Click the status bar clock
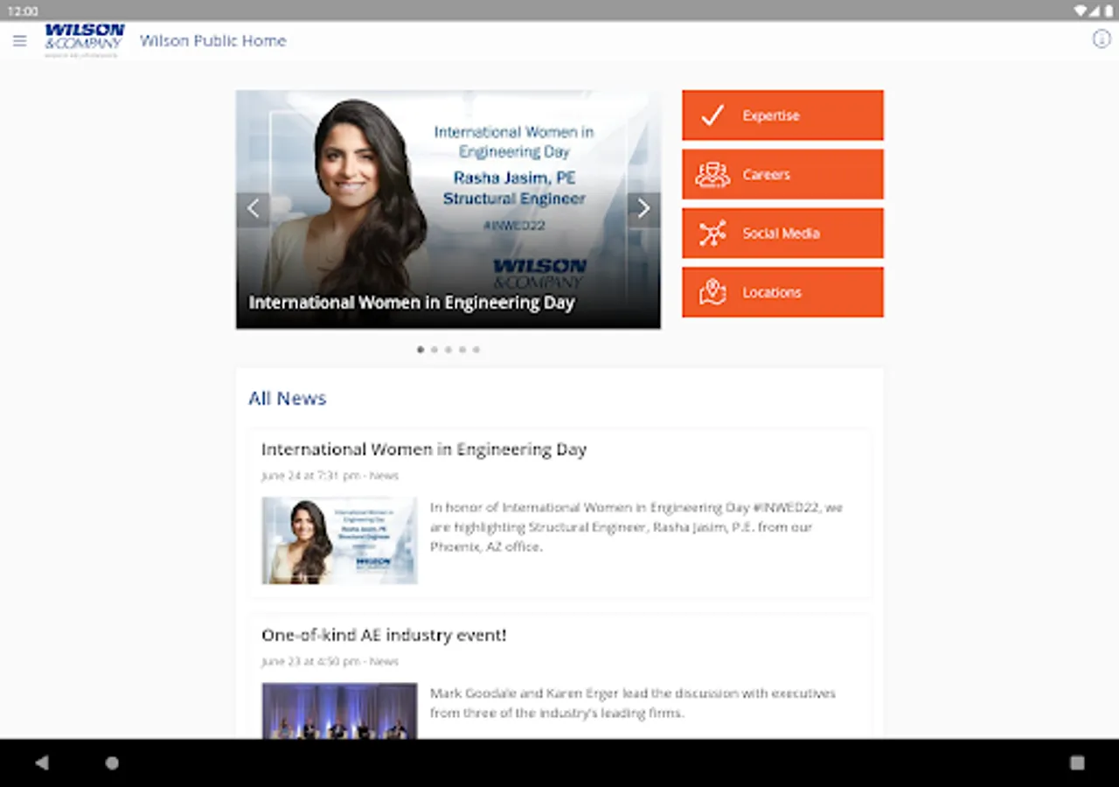The width and height of the screenshot is (1119, 787). pyautogui.click(x=23, y=11)
